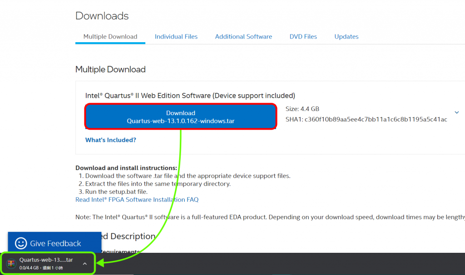The image size is (465, 275).
Task: Click the smiley face feedback icon
Action: coord(21,243)
